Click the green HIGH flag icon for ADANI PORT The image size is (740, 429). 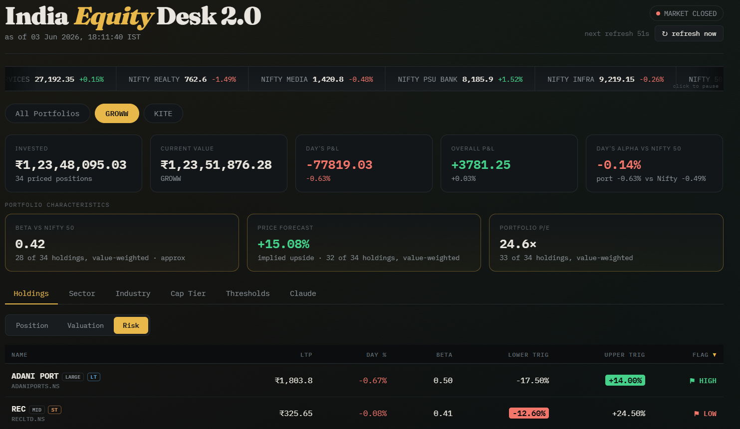tap(692, 381)
